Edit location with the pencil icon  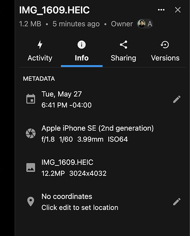[x=177, y=201]
